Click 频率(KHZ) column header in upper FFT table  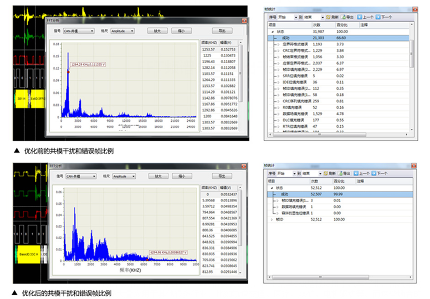tap(209, 43)
